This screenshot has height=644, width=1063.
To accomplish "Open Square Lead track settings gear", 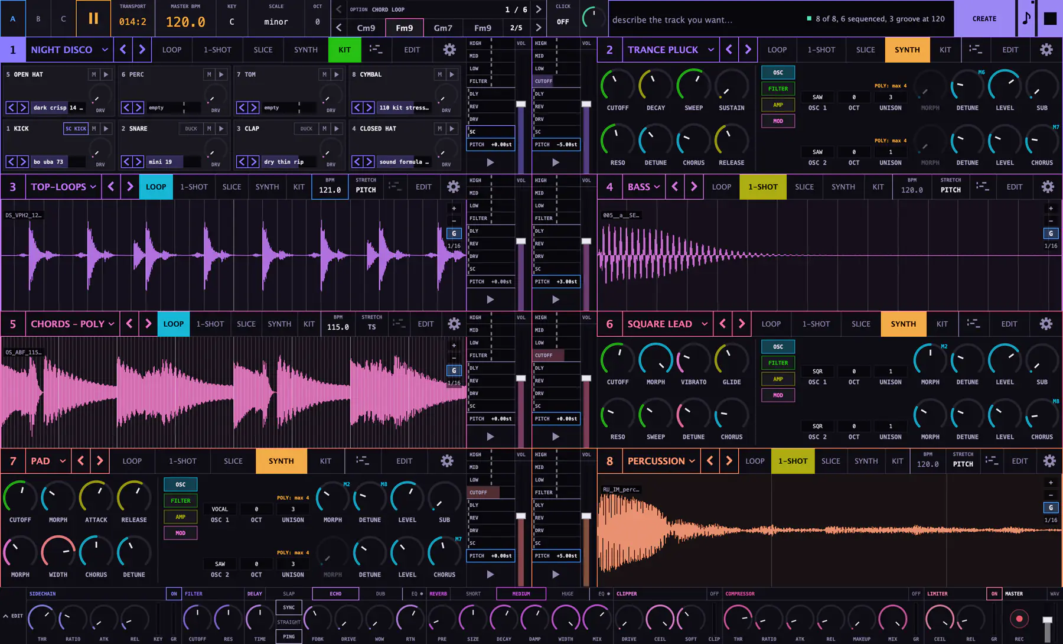I will click(x=1046, y=324).
